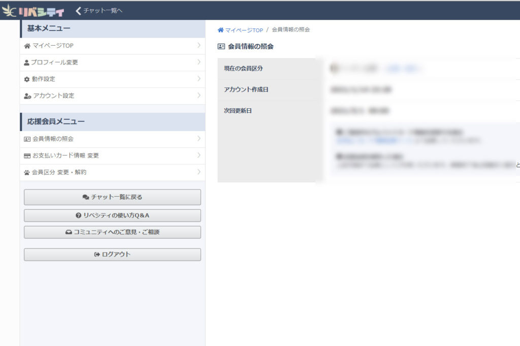Click the リベシティ logo in header
This screenshot has width=520, height=346.
[x=34, y=11]
